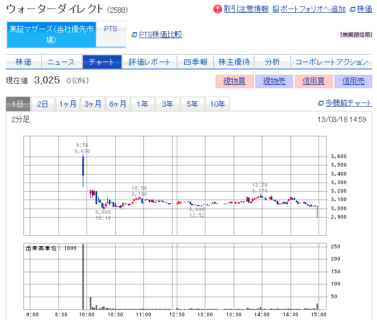The image size is (377, 320).
Task: Click the red warning icon beside 取引注意情報
Action: point(218,9)
